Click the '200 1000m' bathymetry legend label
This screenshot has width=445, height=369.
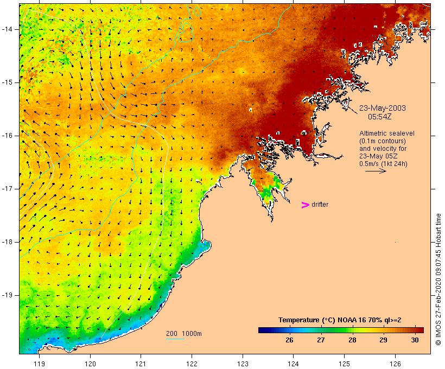(x=184, y=334)
